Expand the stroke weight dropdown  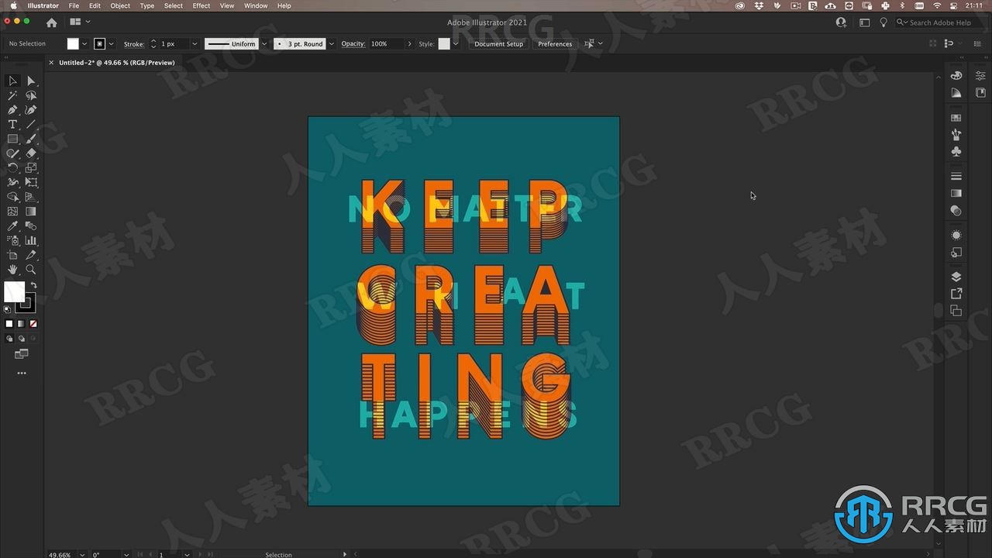click(195, 44)
